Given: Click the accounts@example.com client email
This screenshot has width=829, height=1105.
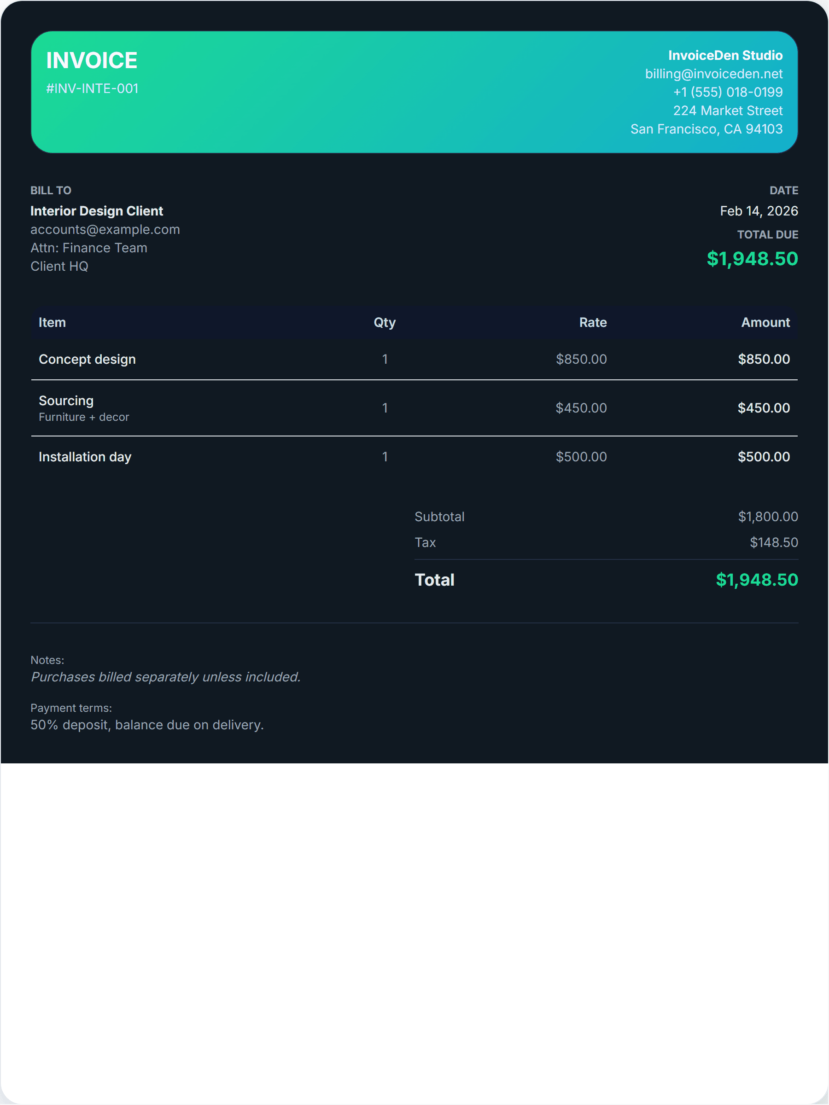Looking at the screenshot, I should [x=105, y=229].
